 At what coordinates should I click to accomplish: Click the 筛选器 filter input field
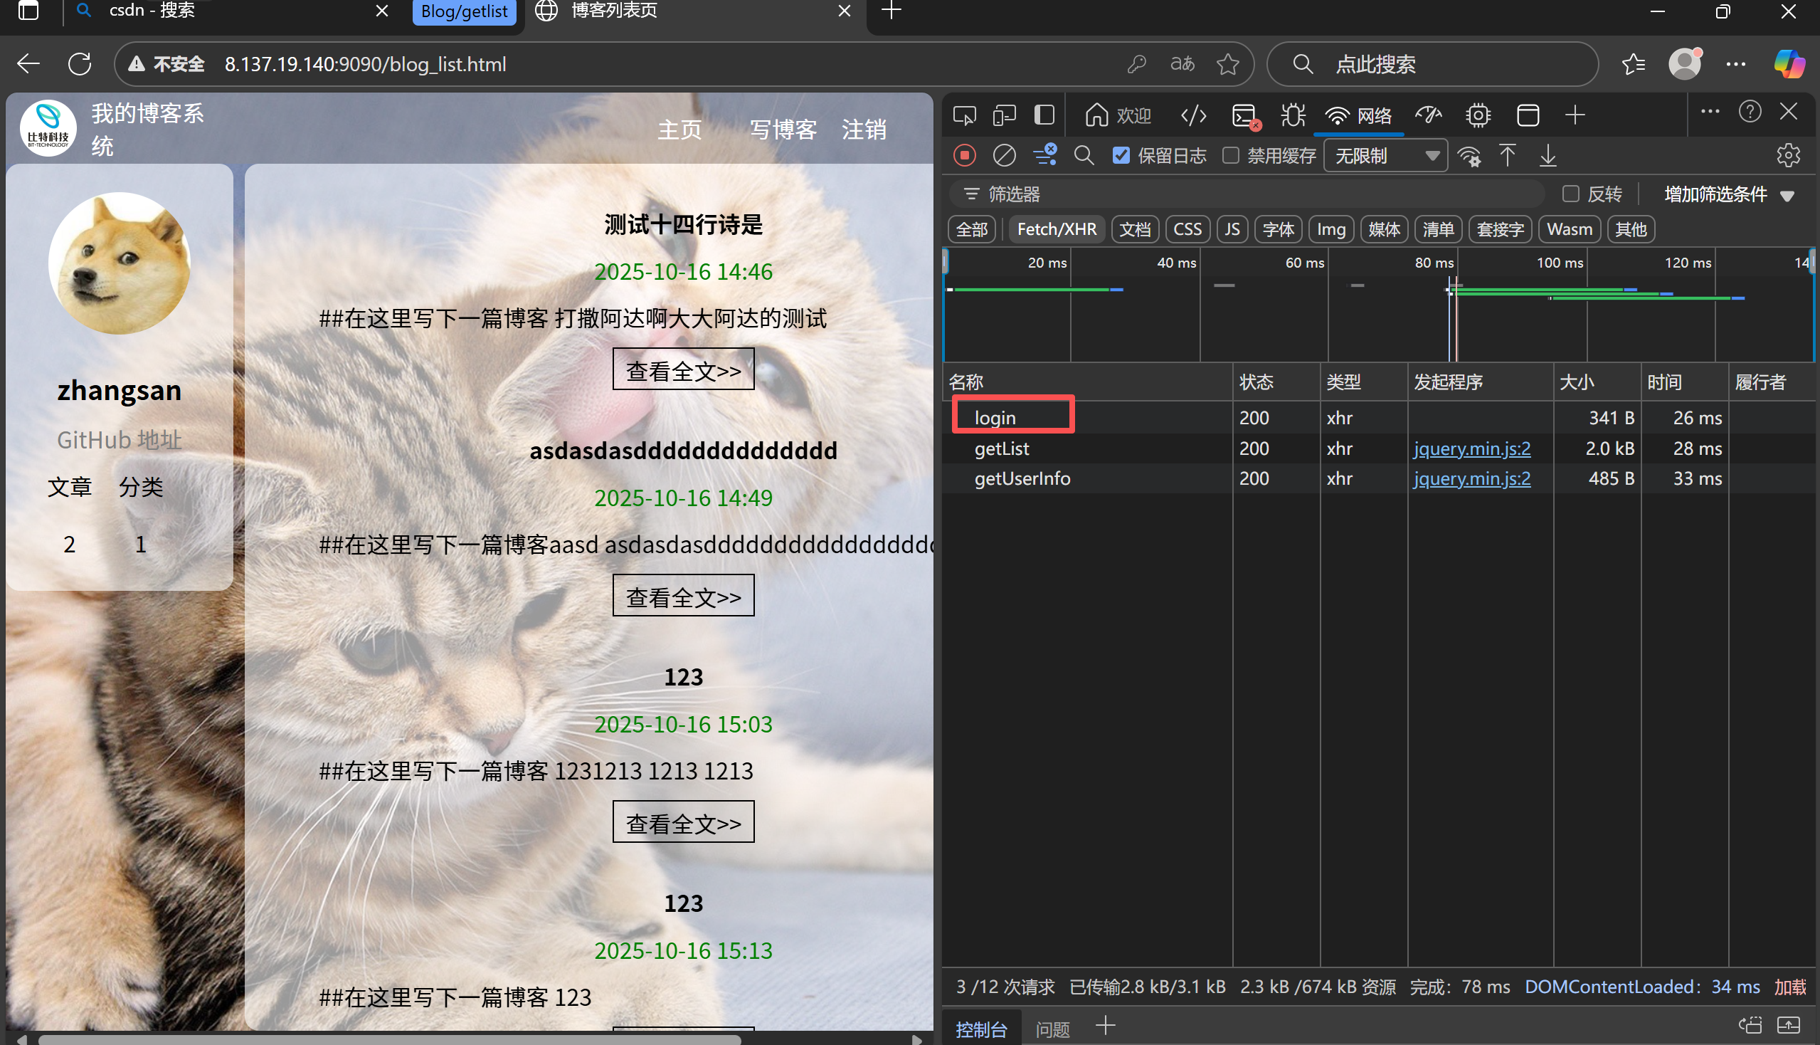[x=1248, y=194]
